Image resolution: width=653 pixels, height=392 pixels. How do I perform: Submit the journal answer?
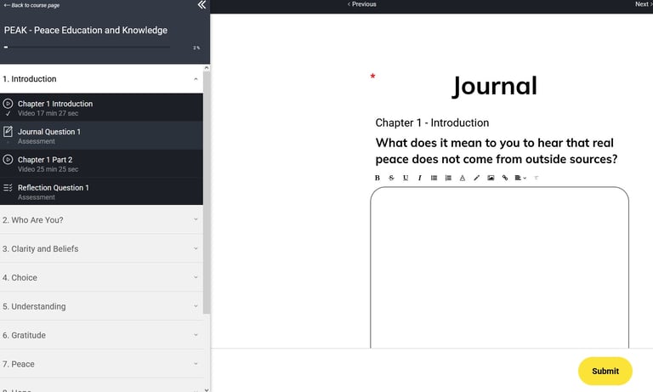pos(605,371)
